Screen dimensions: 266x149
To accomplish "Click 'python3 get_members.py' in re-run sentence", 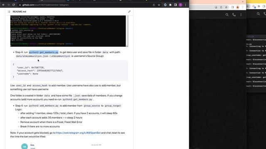I will pyautogui.click(x=77, y=99).
